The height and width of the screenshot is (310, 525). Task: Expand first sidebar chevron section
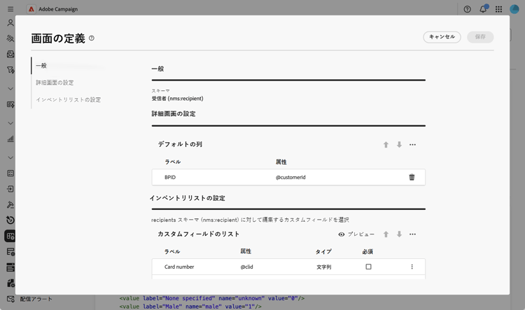(10, 89)
